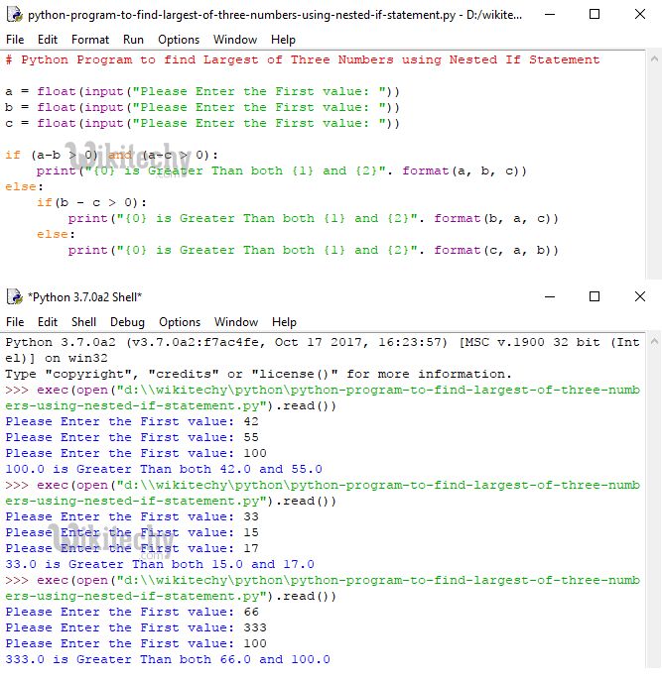Maximize the editor window
Image resolution: width=662 pixels, height=680 pixels.
point(595,14)
